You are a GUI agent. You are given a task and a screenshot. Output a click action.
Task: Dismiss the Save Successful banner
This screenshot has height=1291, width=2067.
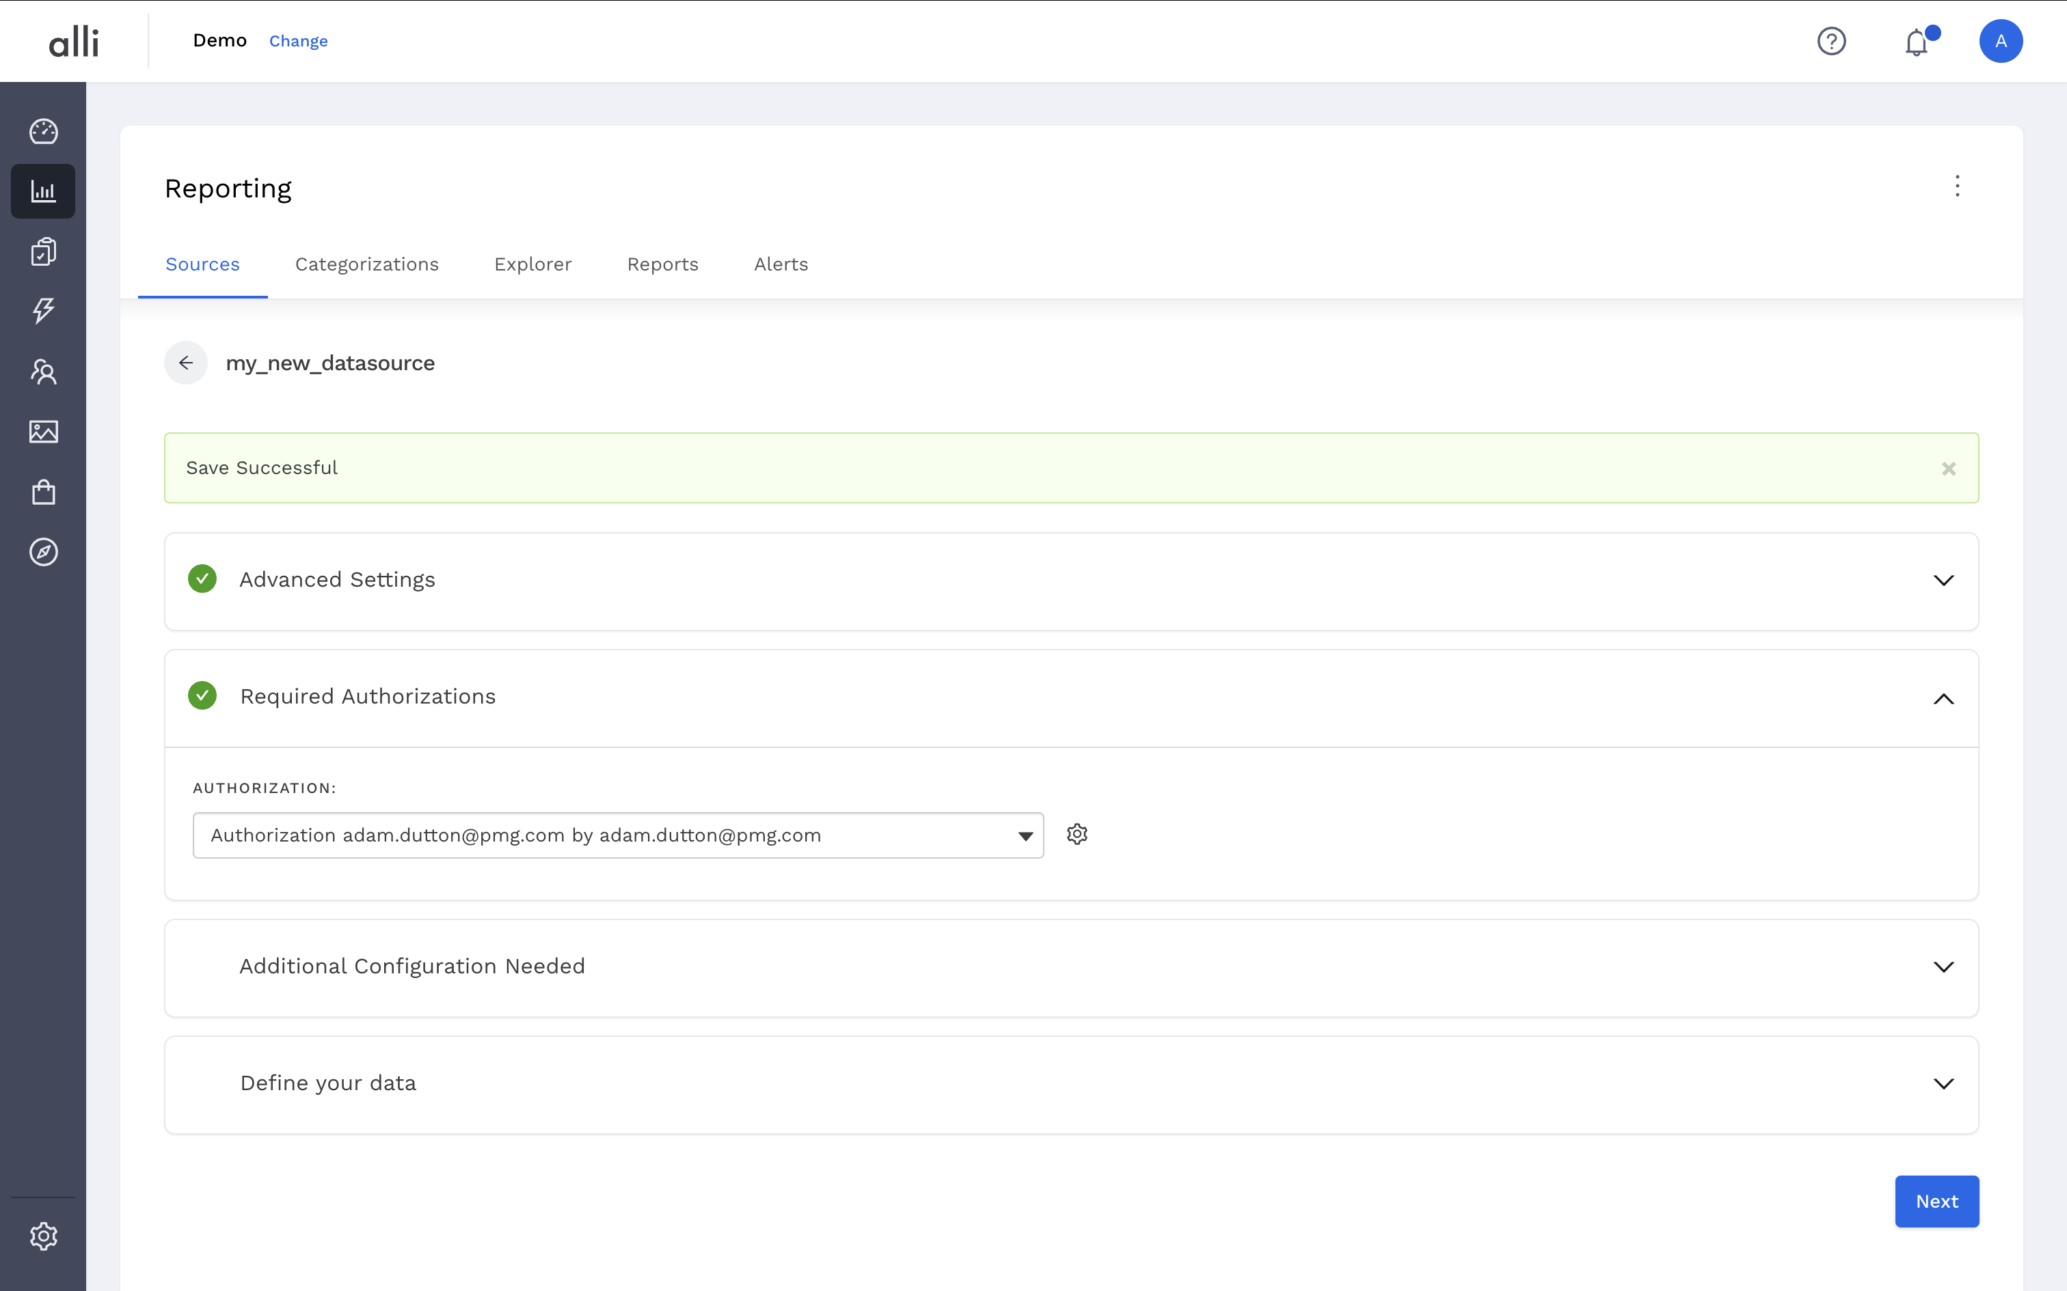tap(1948, 469)
